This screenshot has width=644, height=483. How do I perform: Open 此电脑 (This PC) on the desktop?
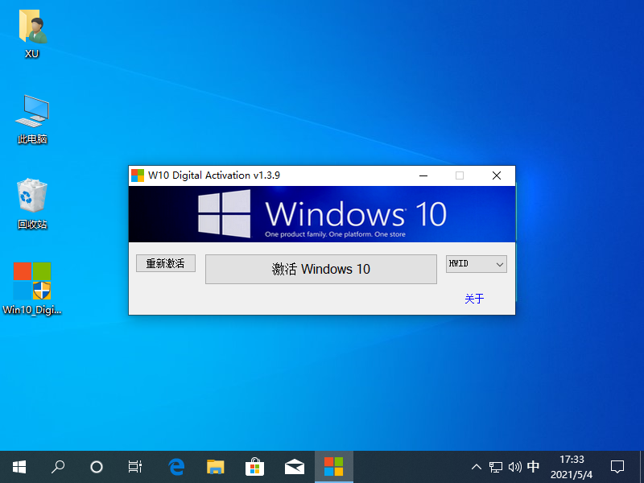(x=31, y=119)
